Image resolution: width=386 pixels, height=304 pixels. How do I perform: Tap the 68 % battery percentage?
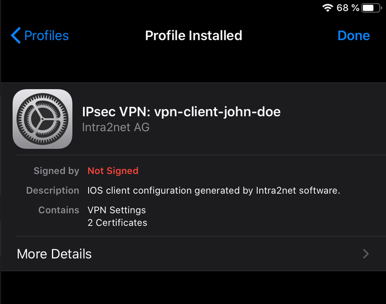348,8
